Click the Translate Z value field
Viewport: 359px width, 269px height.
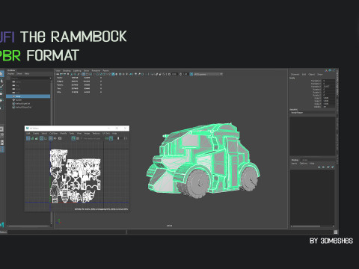coord(328,87)
